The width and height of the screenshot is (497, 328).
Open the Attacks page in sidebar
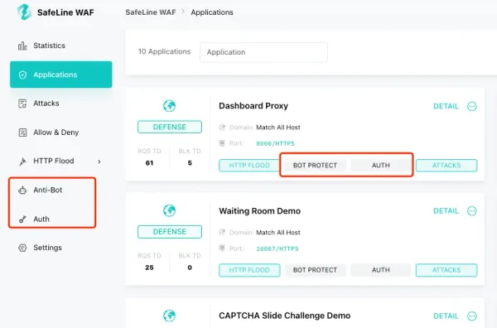click(46, 104)
